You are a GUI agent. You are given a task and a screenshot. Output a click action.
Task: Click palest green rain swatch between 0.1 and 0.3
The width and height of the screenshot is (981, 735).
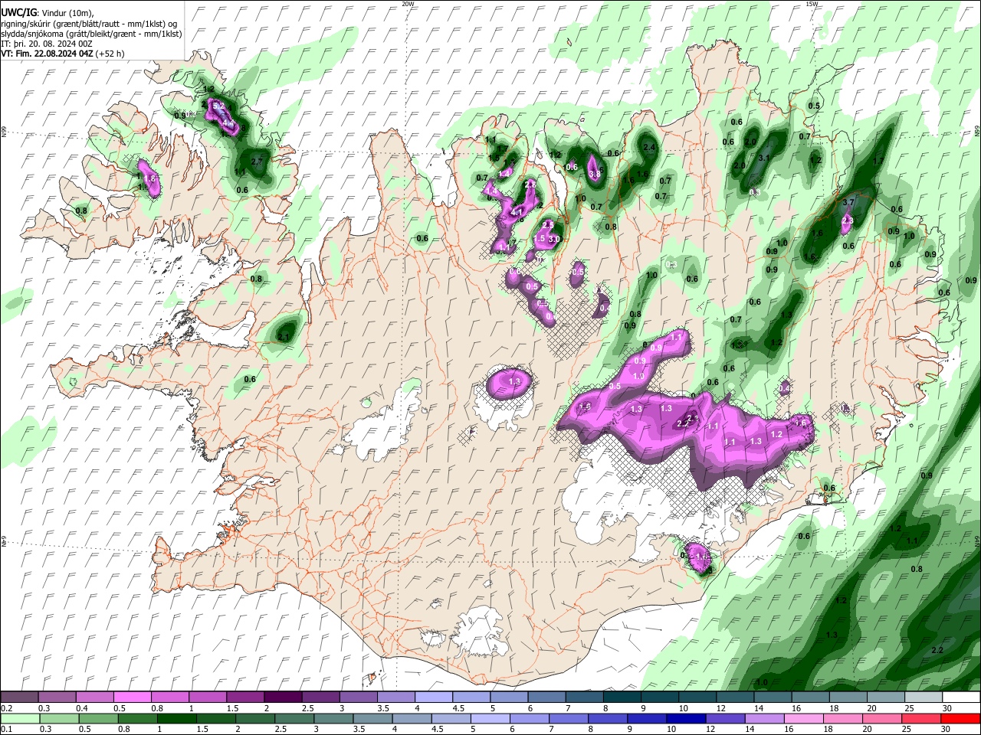coord(20,718)
